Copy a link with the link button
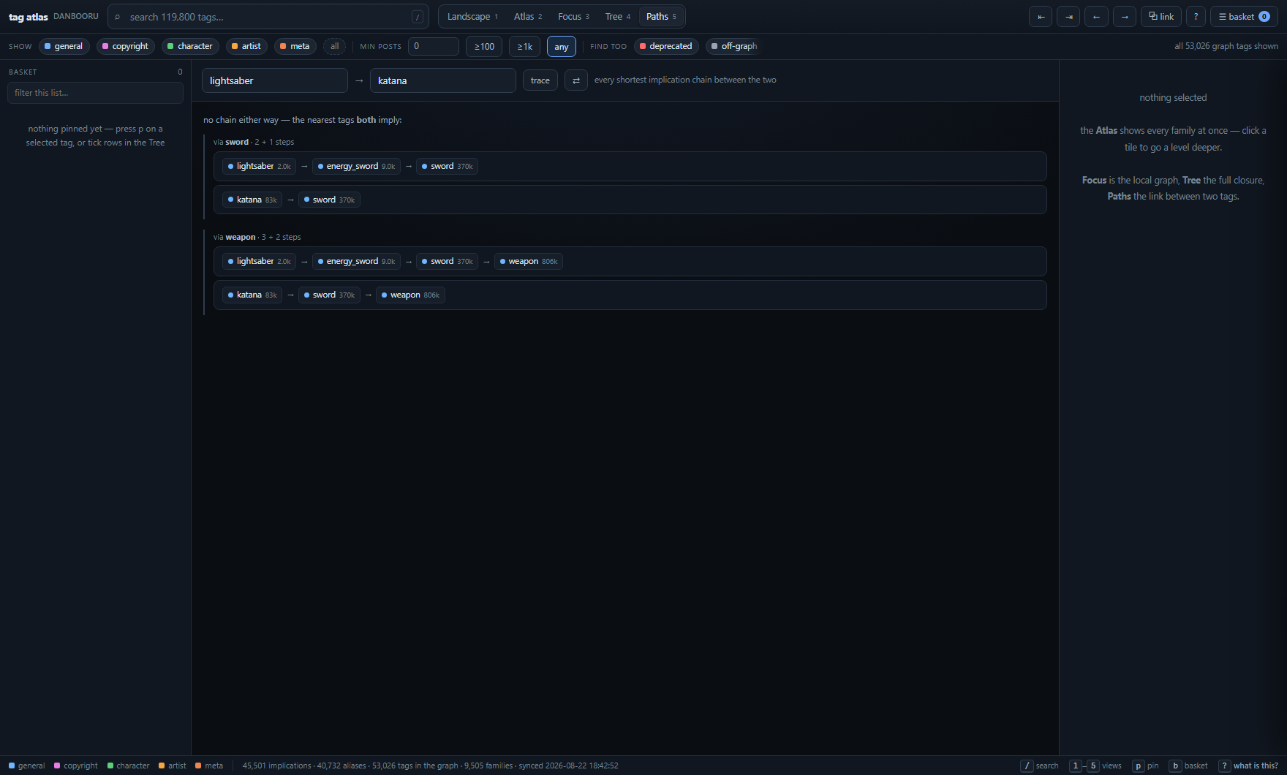The image size is (1287, 775). (1161, 16)
